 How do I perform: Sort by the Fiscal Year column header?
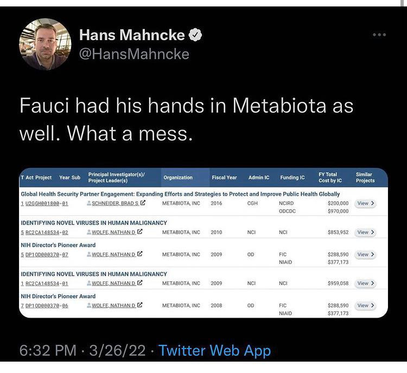click(224, 178)
